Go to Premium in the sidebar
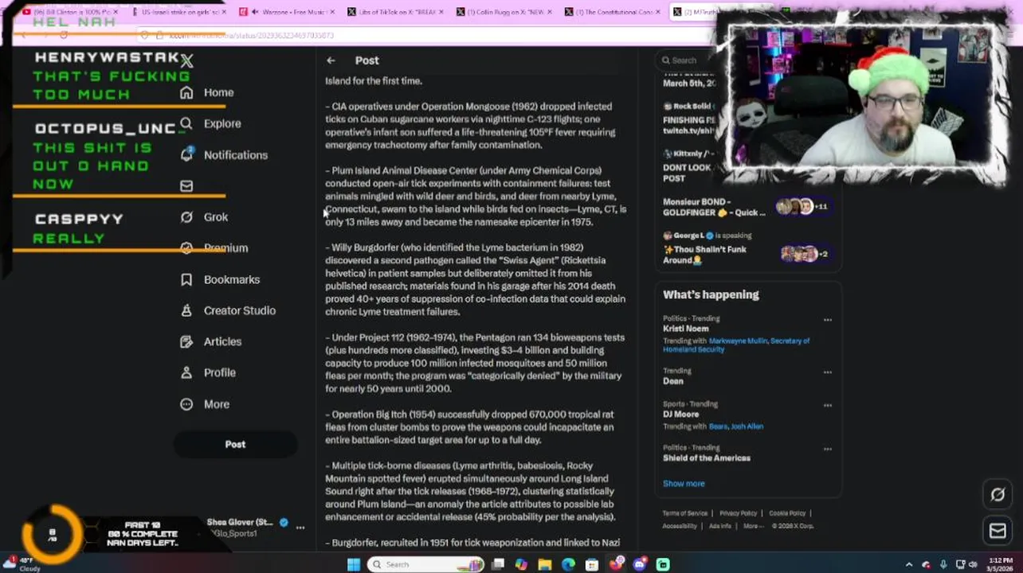Viewport: 1023px width, 573px height. (x=214, y=248)
